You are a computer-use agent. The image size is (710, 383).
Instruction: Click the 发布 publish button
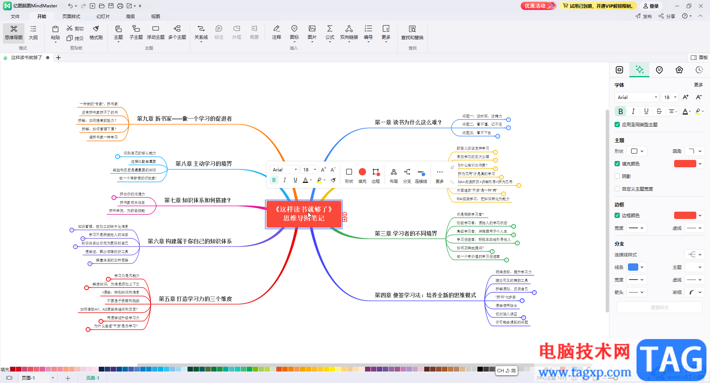click(644, 16)
